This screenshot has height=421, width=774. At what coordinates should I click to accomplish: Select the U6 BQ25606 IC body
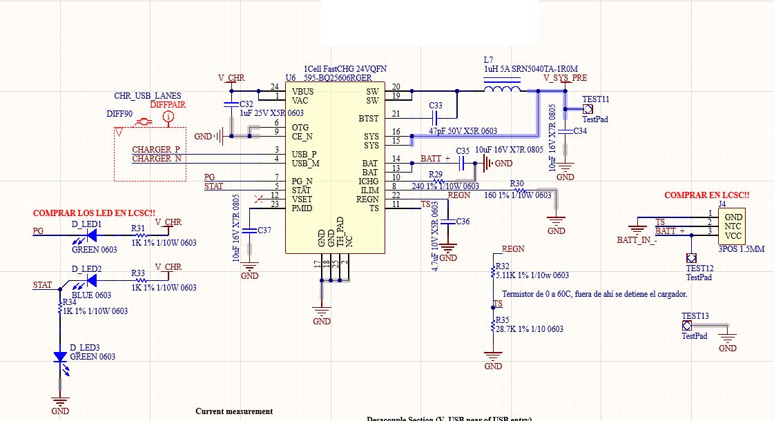[335, 168]
